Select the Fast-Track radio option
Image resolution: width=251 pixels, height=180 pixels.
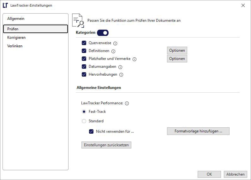[x=84, y=112]
